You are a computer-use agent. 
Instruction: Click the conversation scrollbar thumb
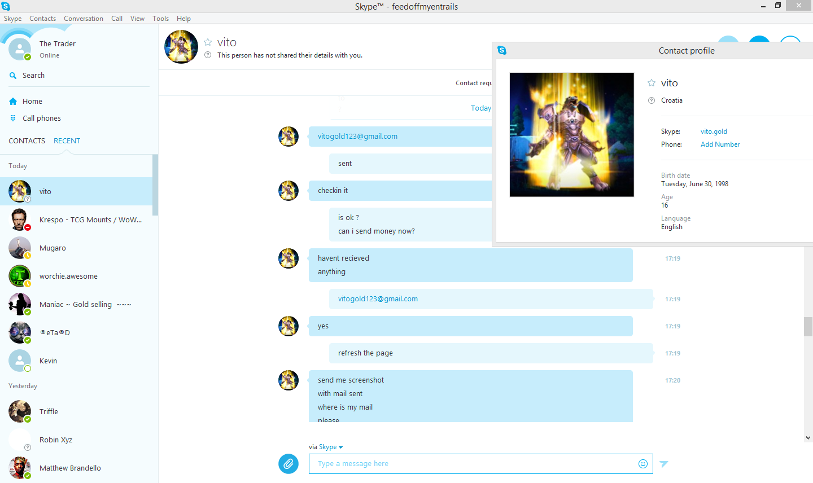click(808, 327)
